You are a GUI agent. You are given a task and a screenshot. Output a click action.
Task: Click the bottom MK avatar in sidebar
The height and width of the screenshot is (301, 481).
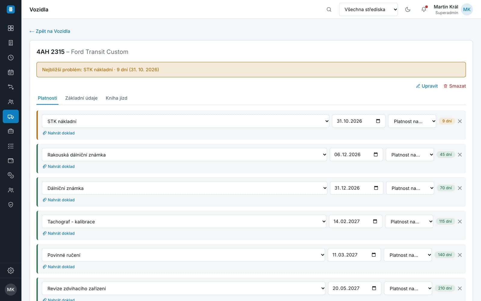(x=11, y=290)
